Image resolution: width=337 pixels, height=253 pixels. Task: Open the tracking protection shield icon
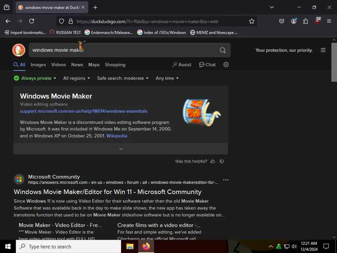pyautogui.click(x=62, y=21)
